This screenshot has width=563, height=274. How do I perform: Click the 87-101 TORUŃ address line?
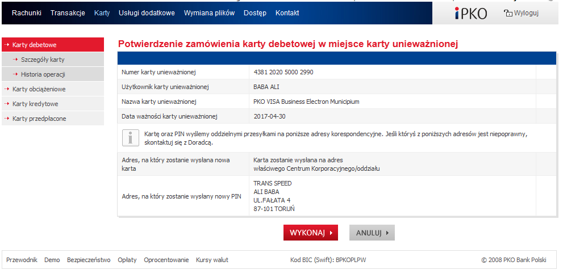[274, 209]
